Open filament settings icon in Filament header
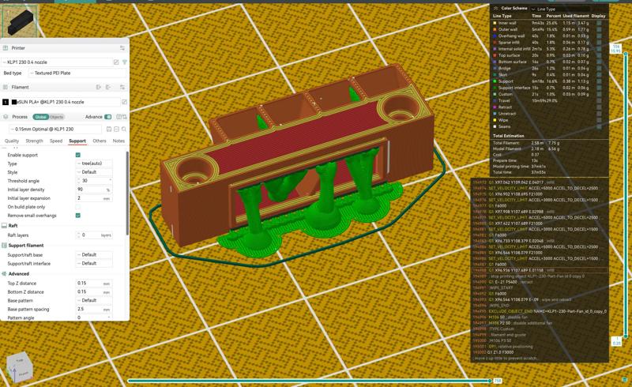Viewport: 632px width, 387px height. (122, 87)
